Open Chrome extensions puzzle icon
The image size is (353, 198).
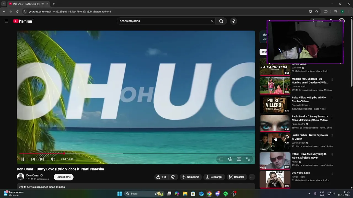click(326, 12)
